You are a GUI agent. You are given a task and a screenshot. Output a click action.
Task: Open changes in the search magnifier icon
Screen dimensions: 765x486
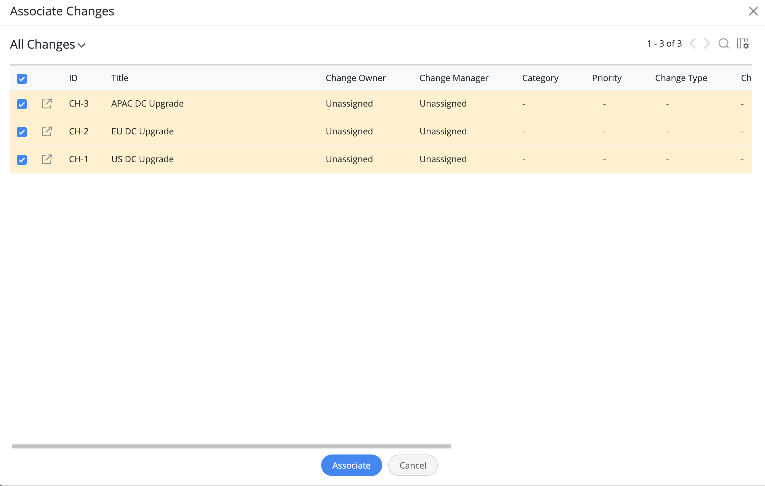pos(723,44)
